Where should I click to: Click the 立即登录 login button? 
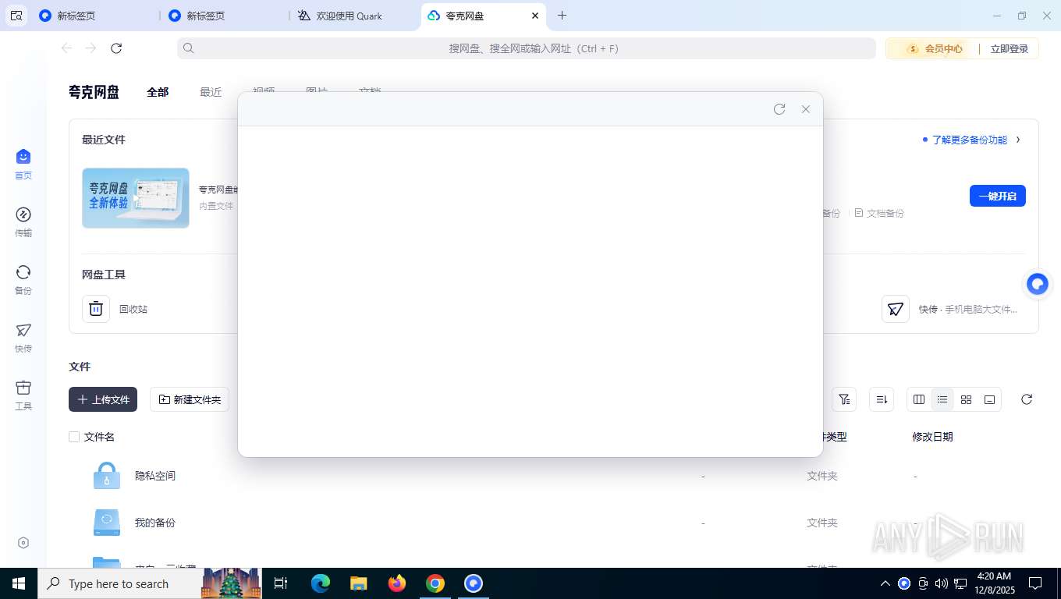[1010, 48]
